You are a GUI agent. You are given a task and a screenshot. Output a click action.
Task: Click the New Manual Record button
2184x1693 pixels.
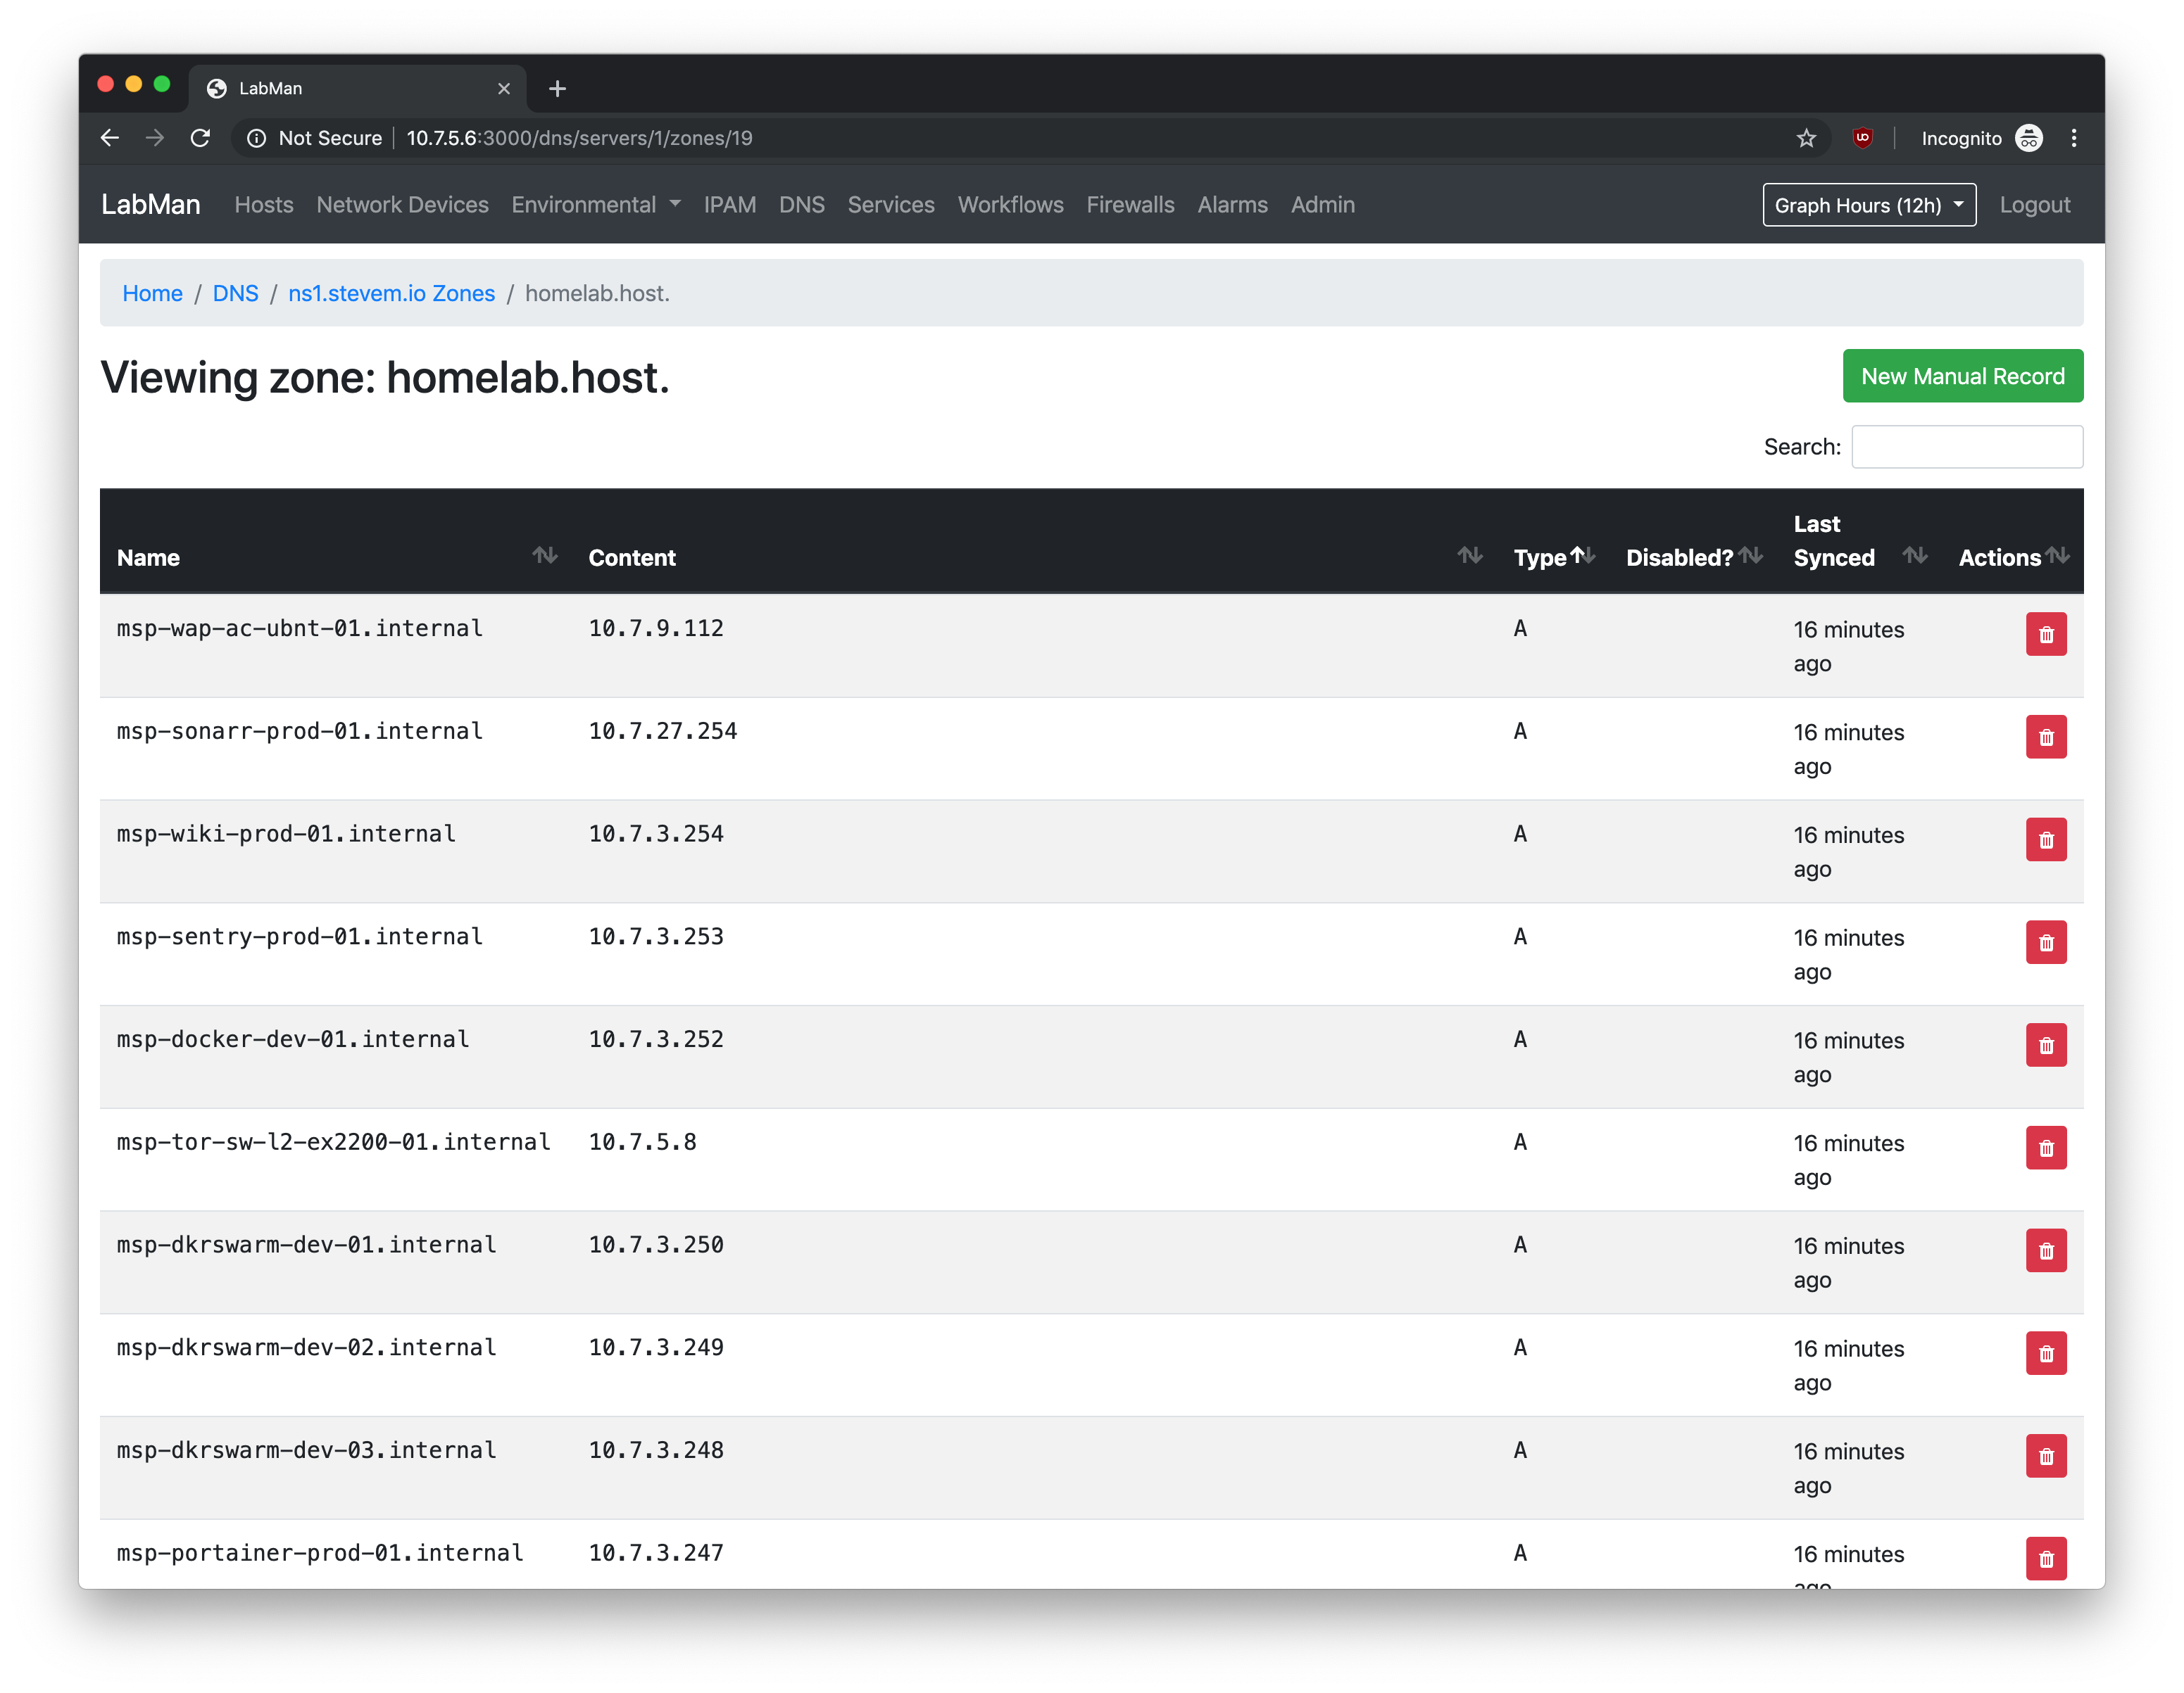(1962, 376)
